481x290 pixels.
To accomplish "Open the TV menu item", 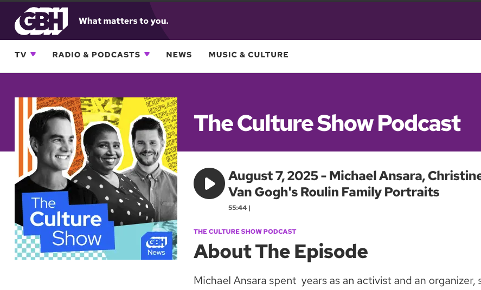I will click(21, 55).
